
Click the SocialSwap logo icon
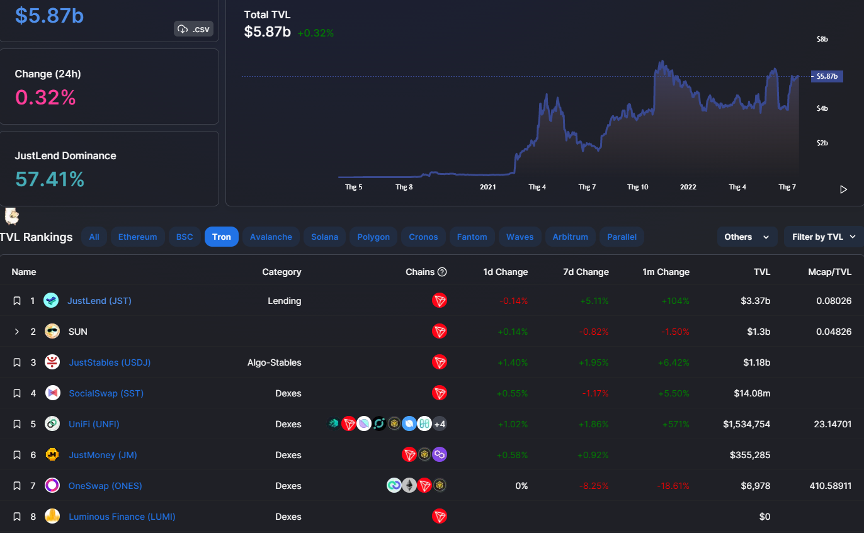52,393
